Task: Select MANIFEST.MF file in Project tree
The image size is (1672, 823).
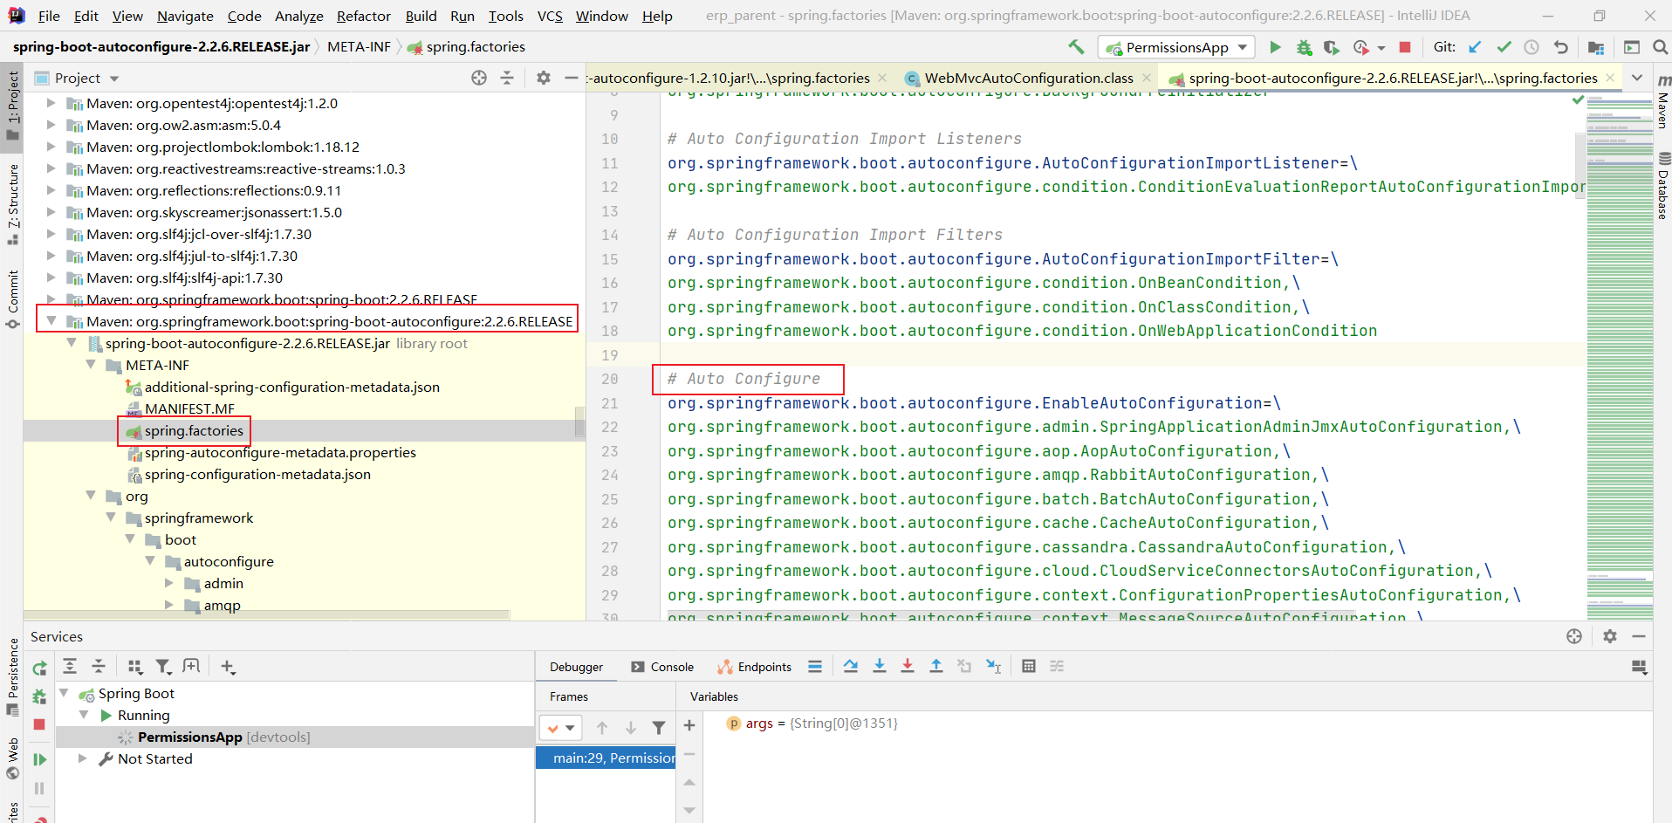Action: click(189, 408)
